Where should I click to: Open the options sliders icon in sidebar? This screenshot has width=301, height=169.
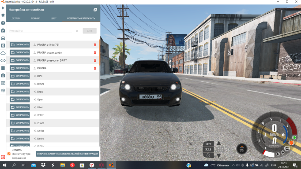pyautogui.click(x=3, y=91)
